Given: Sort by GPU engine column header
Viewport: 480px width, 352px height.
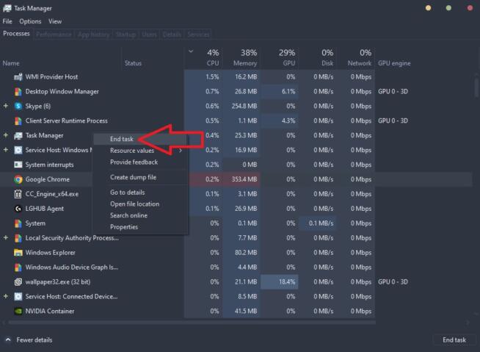Looking at the screenshot, I should pos(394,63).
